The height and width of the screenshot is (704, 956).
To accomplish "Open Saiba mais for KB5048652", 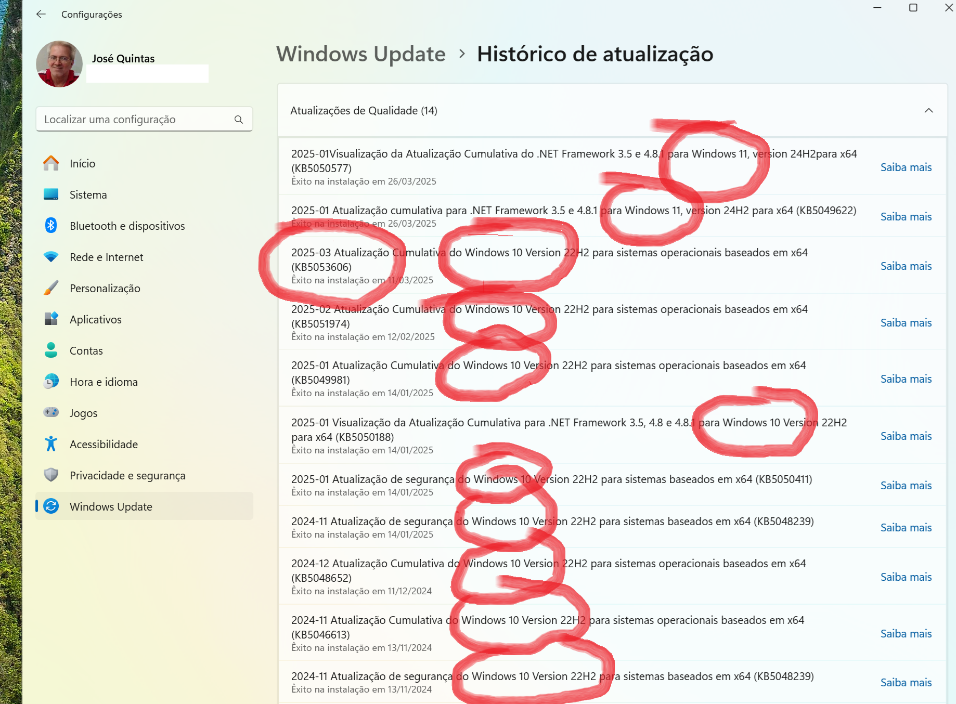I will [x=906, y=577].
